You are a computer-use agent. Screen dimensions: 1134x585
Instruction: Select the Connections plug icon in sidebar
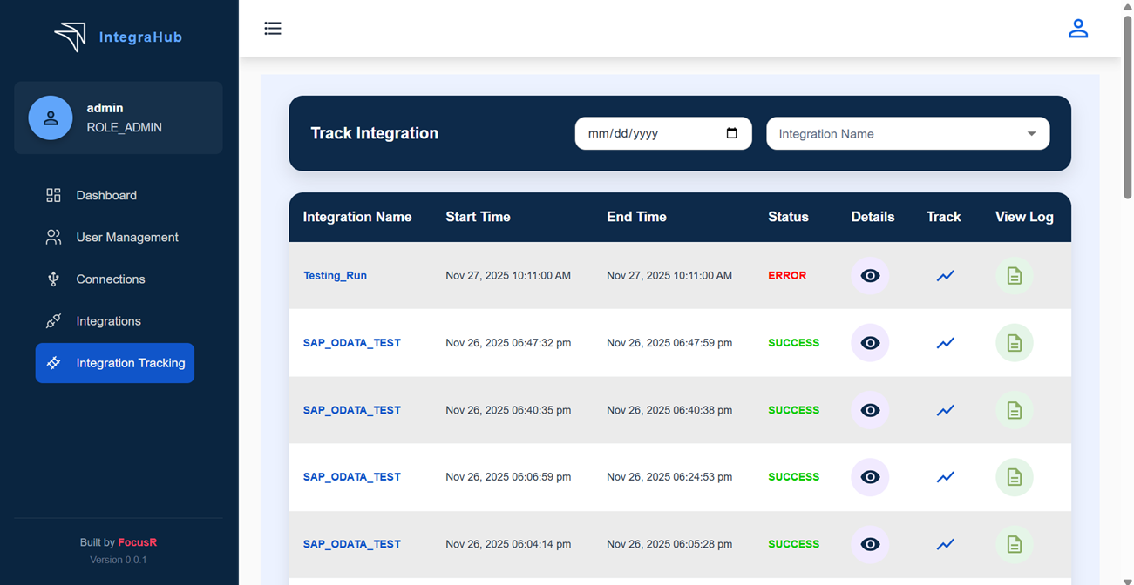click(x=52, y=279)
